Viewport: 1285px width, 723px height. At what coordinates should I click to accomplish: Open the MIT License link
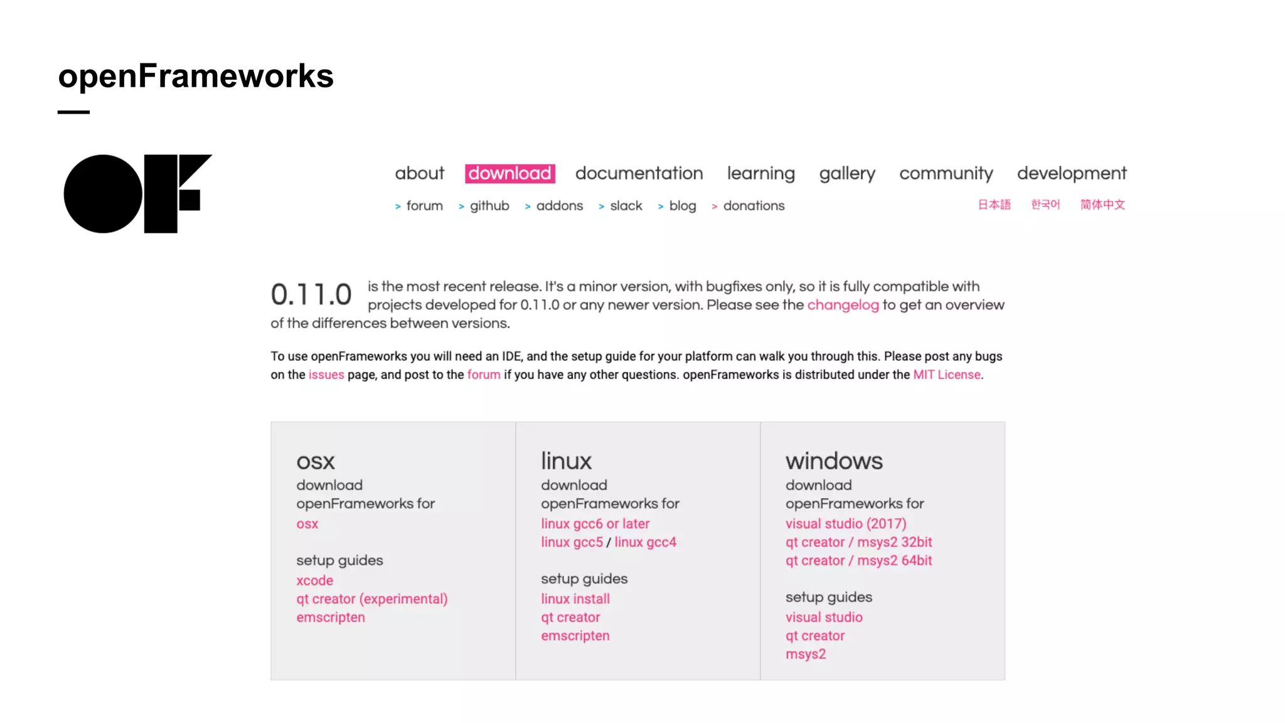947,375
